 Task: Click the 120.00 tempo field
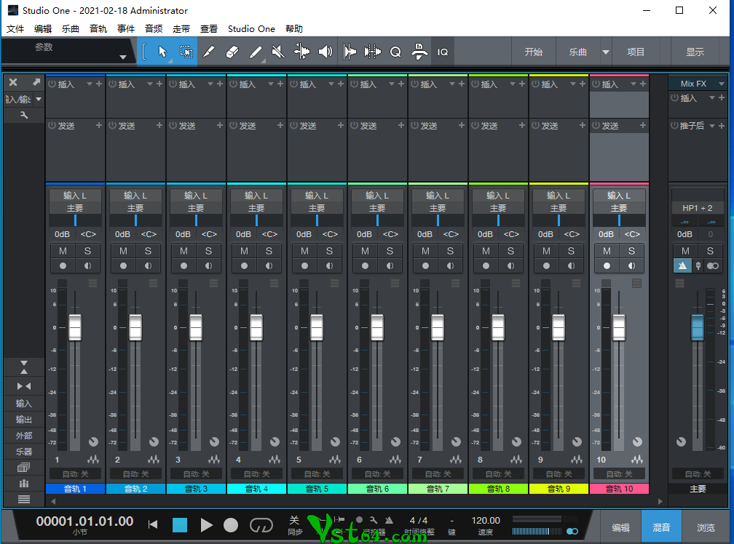[486, 520]
